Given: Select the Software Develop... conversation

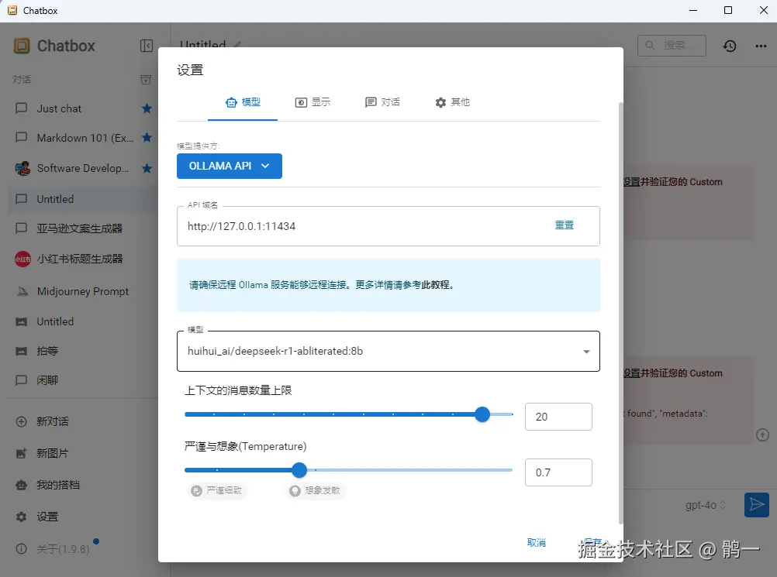Looking at the screenshot, I should coord(82,168).
